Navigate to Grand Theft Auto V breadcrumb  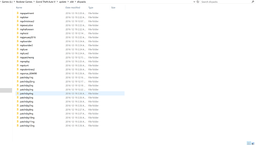(x=46, y=2)
